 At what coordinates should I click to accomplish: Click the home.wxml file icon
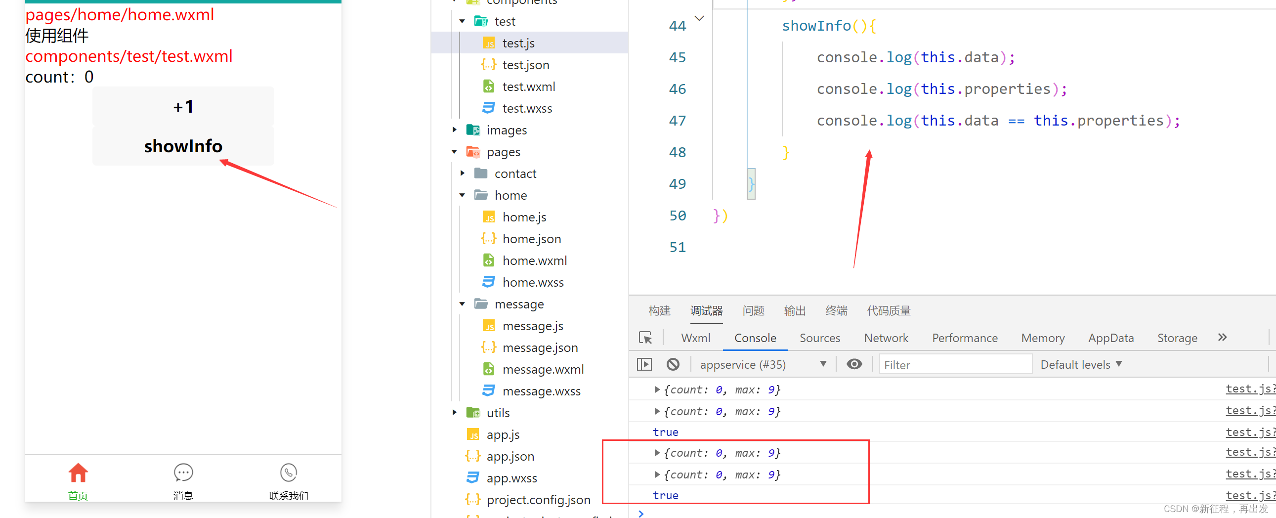[x=489, y=260]
